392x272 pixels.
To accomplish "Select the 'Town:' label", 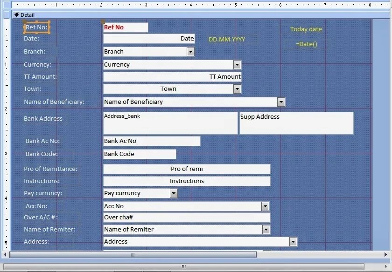I will click(33, 89).
